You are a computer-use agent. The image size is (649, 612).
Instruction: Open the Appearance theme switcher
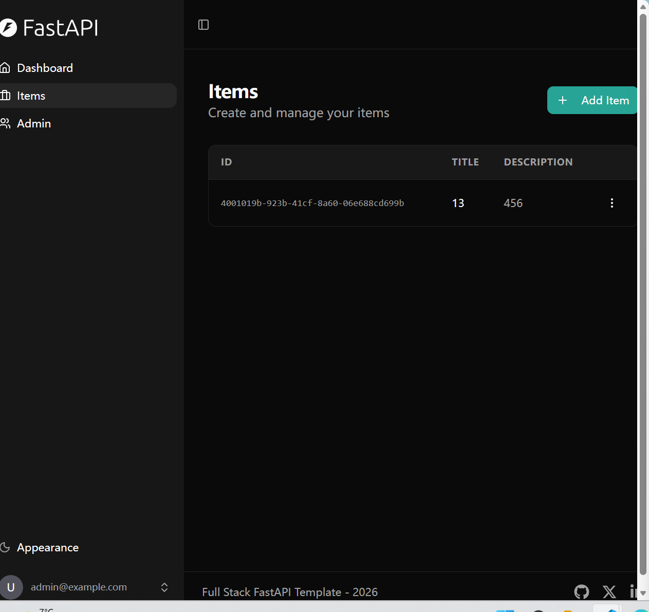[x=48, y=547]
